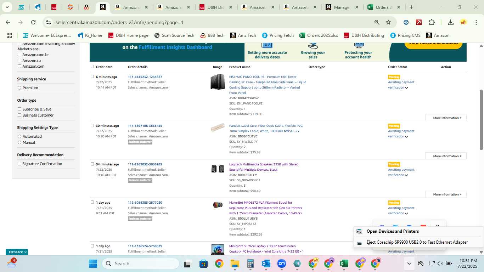This screenshot has height=272, width=484.
Task: Click the red arrow extension icon
Action: (x=419, y=22)
